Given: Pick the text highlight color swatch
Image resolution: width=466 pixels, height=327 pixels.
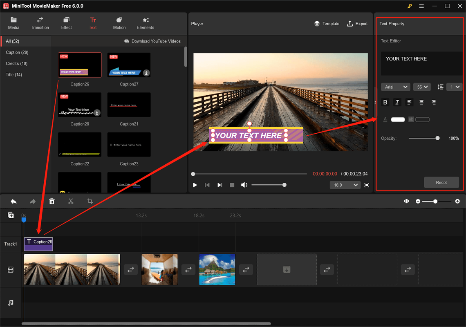Looking at the screenshot, I should (422, 119).
